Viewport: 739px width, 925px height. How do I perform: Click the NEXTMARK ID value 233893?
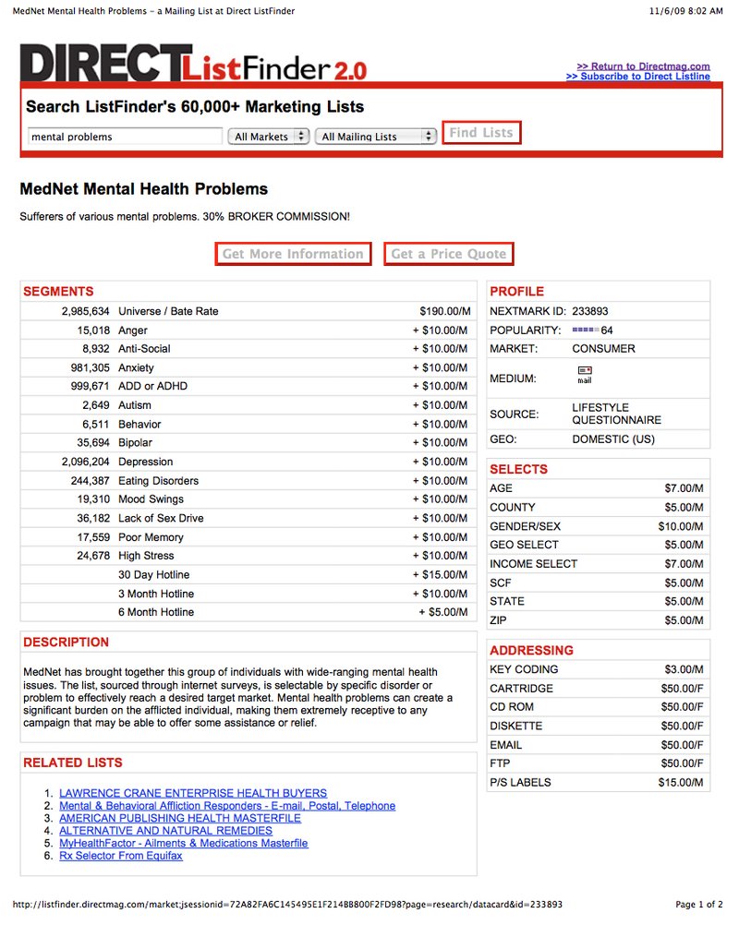pyautogui.click(x=589, y=311)
